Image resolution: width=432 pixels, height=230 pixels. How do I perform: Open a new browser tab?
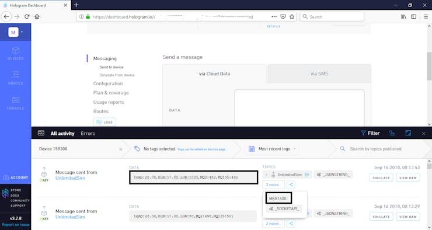(76, 5)
